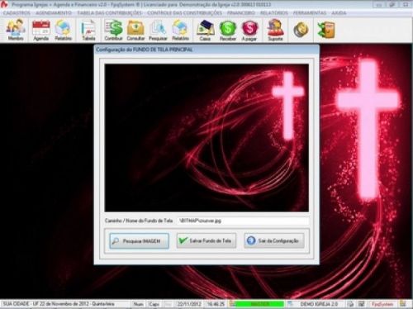Click the 22/11/2012 date in status bar
413x309 pixels.
point(189,304)
